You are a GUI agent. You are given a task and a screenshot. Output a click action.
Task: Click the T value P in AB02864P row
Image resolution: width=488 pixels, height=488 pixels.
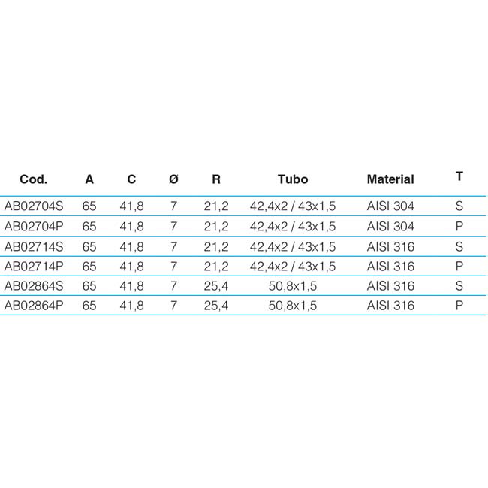click(459, 306)
